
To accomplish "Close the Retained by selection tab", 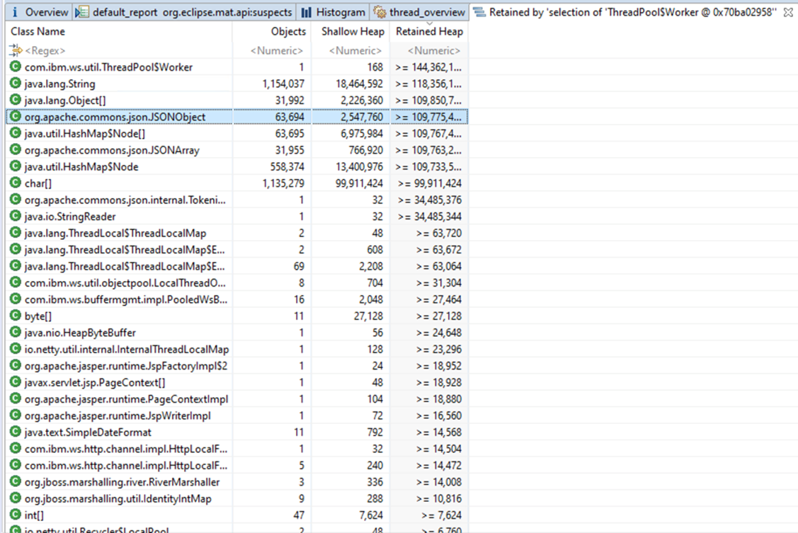I will click(x=788, y=12).
